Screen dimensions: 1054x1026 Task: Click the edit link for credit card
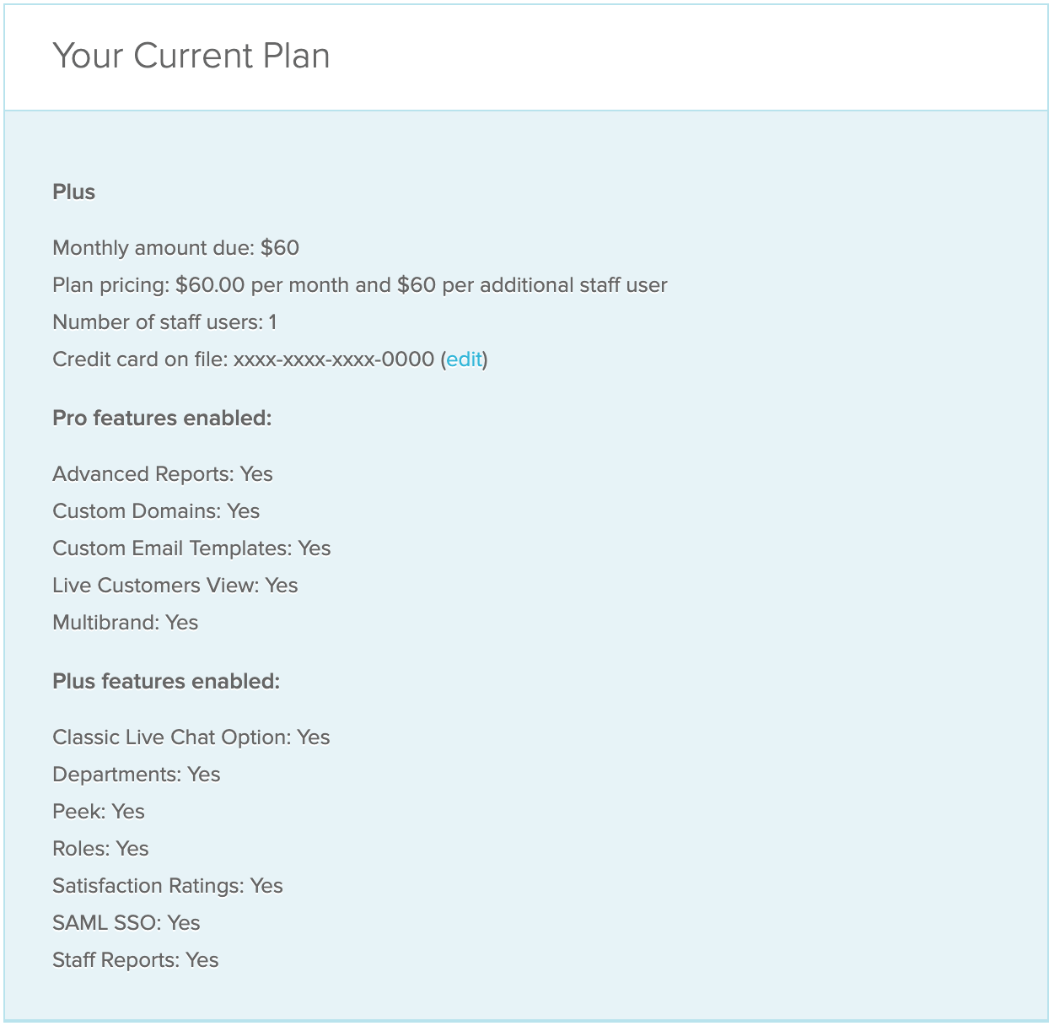(x=464, y=360)
